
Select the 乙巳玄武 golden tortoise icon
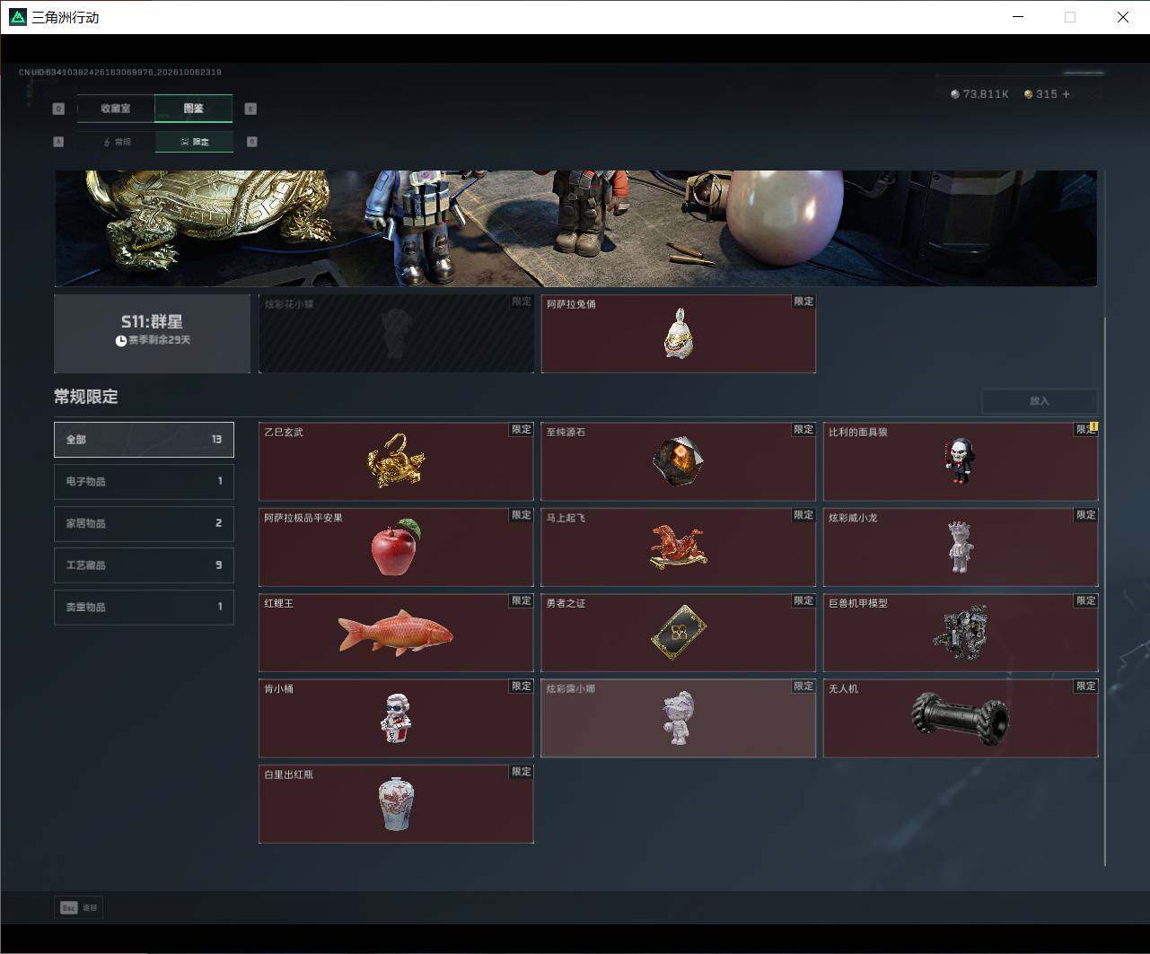(x=396, y=461)
